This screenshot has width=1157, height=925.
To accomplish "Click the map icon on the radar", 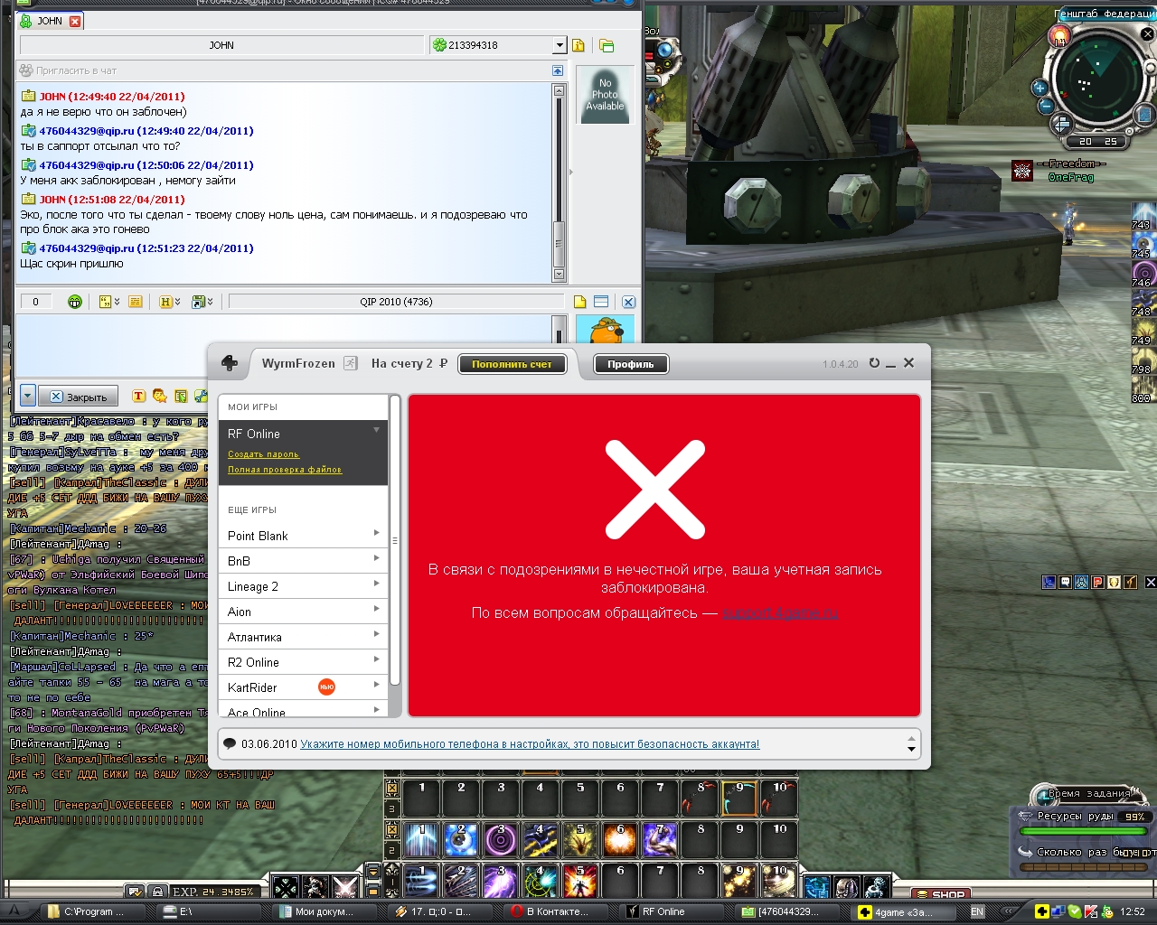I will click(x=1144, y=115).
